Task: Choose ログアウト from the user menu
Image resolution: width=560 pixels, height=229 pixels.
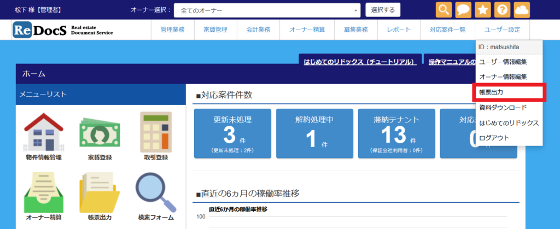Action: pyautogui.click(x=494, y=138)
